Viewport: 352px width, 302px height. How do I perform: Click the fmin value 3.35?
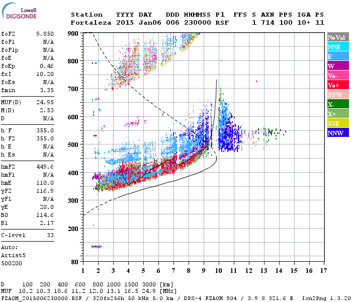pos(47,90)
